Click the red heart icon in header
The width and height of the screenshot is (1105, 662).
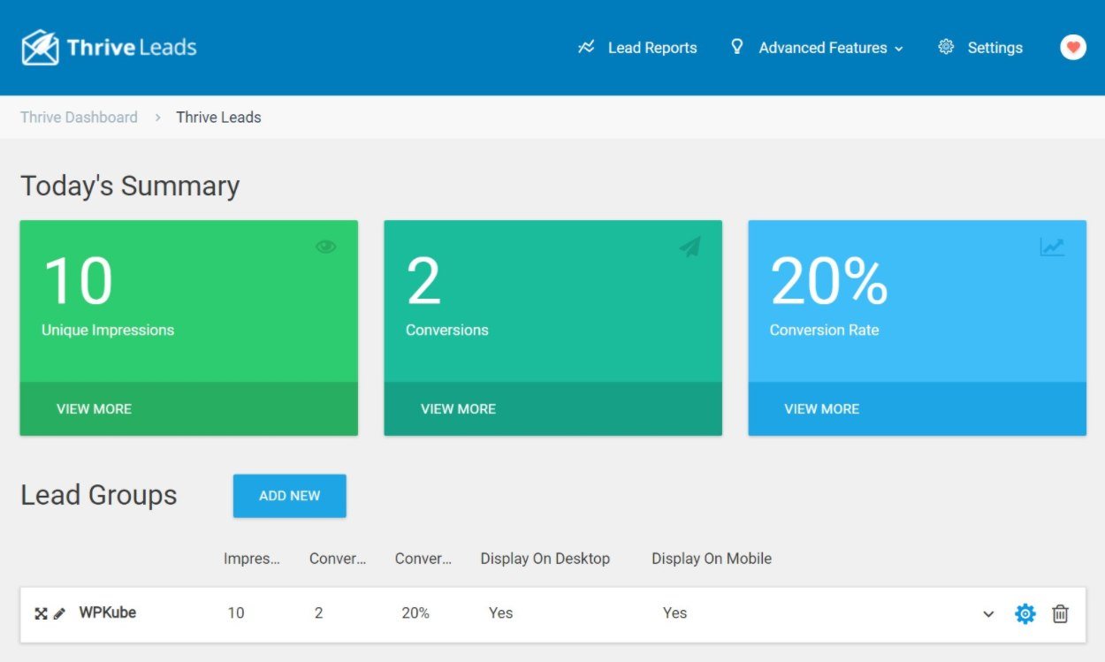(1073, 48)
